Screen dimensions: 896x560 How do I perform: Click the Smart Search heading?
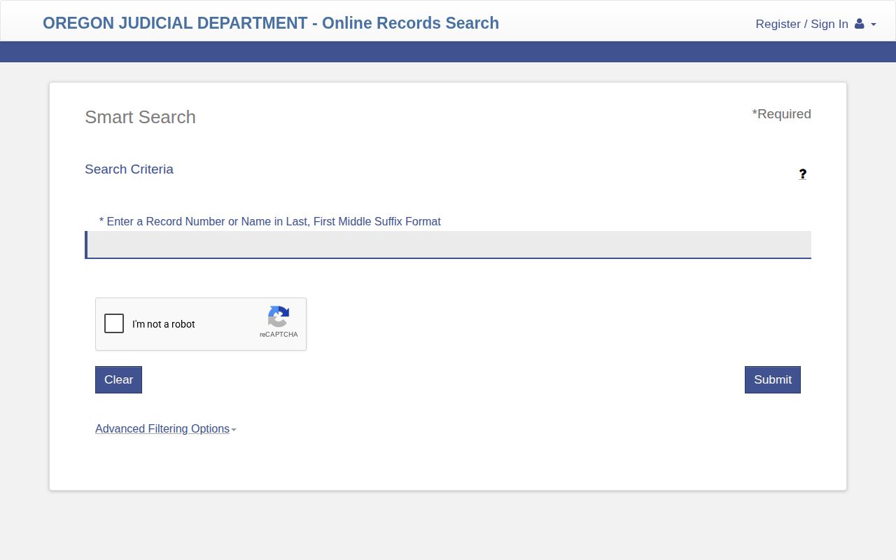(x=140, y=117)
